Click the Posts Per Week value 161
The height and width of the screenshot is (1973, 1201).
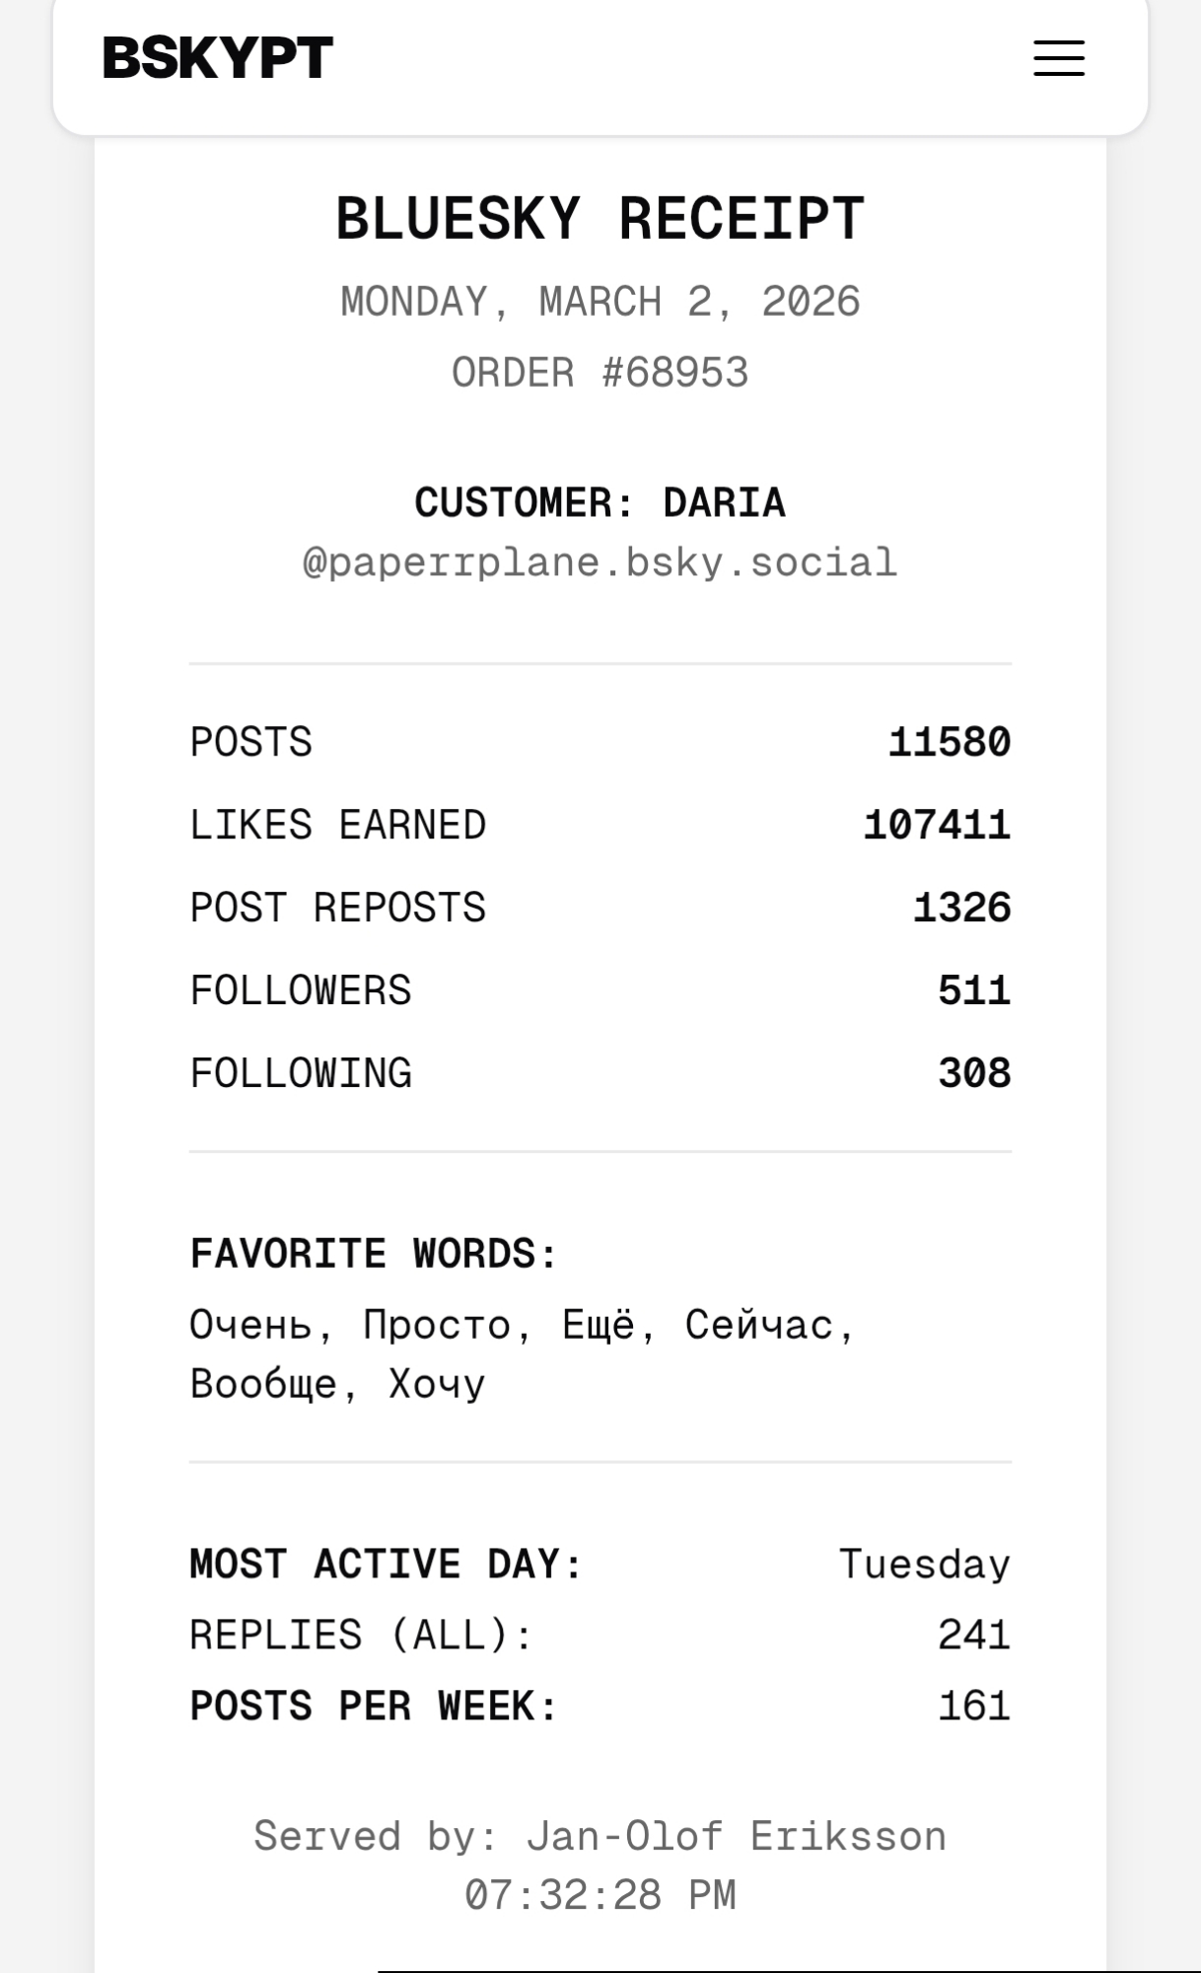(973, 1707)
